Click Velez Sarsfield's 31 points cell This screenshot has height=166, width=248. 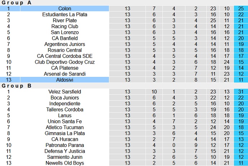pos(240,92)
